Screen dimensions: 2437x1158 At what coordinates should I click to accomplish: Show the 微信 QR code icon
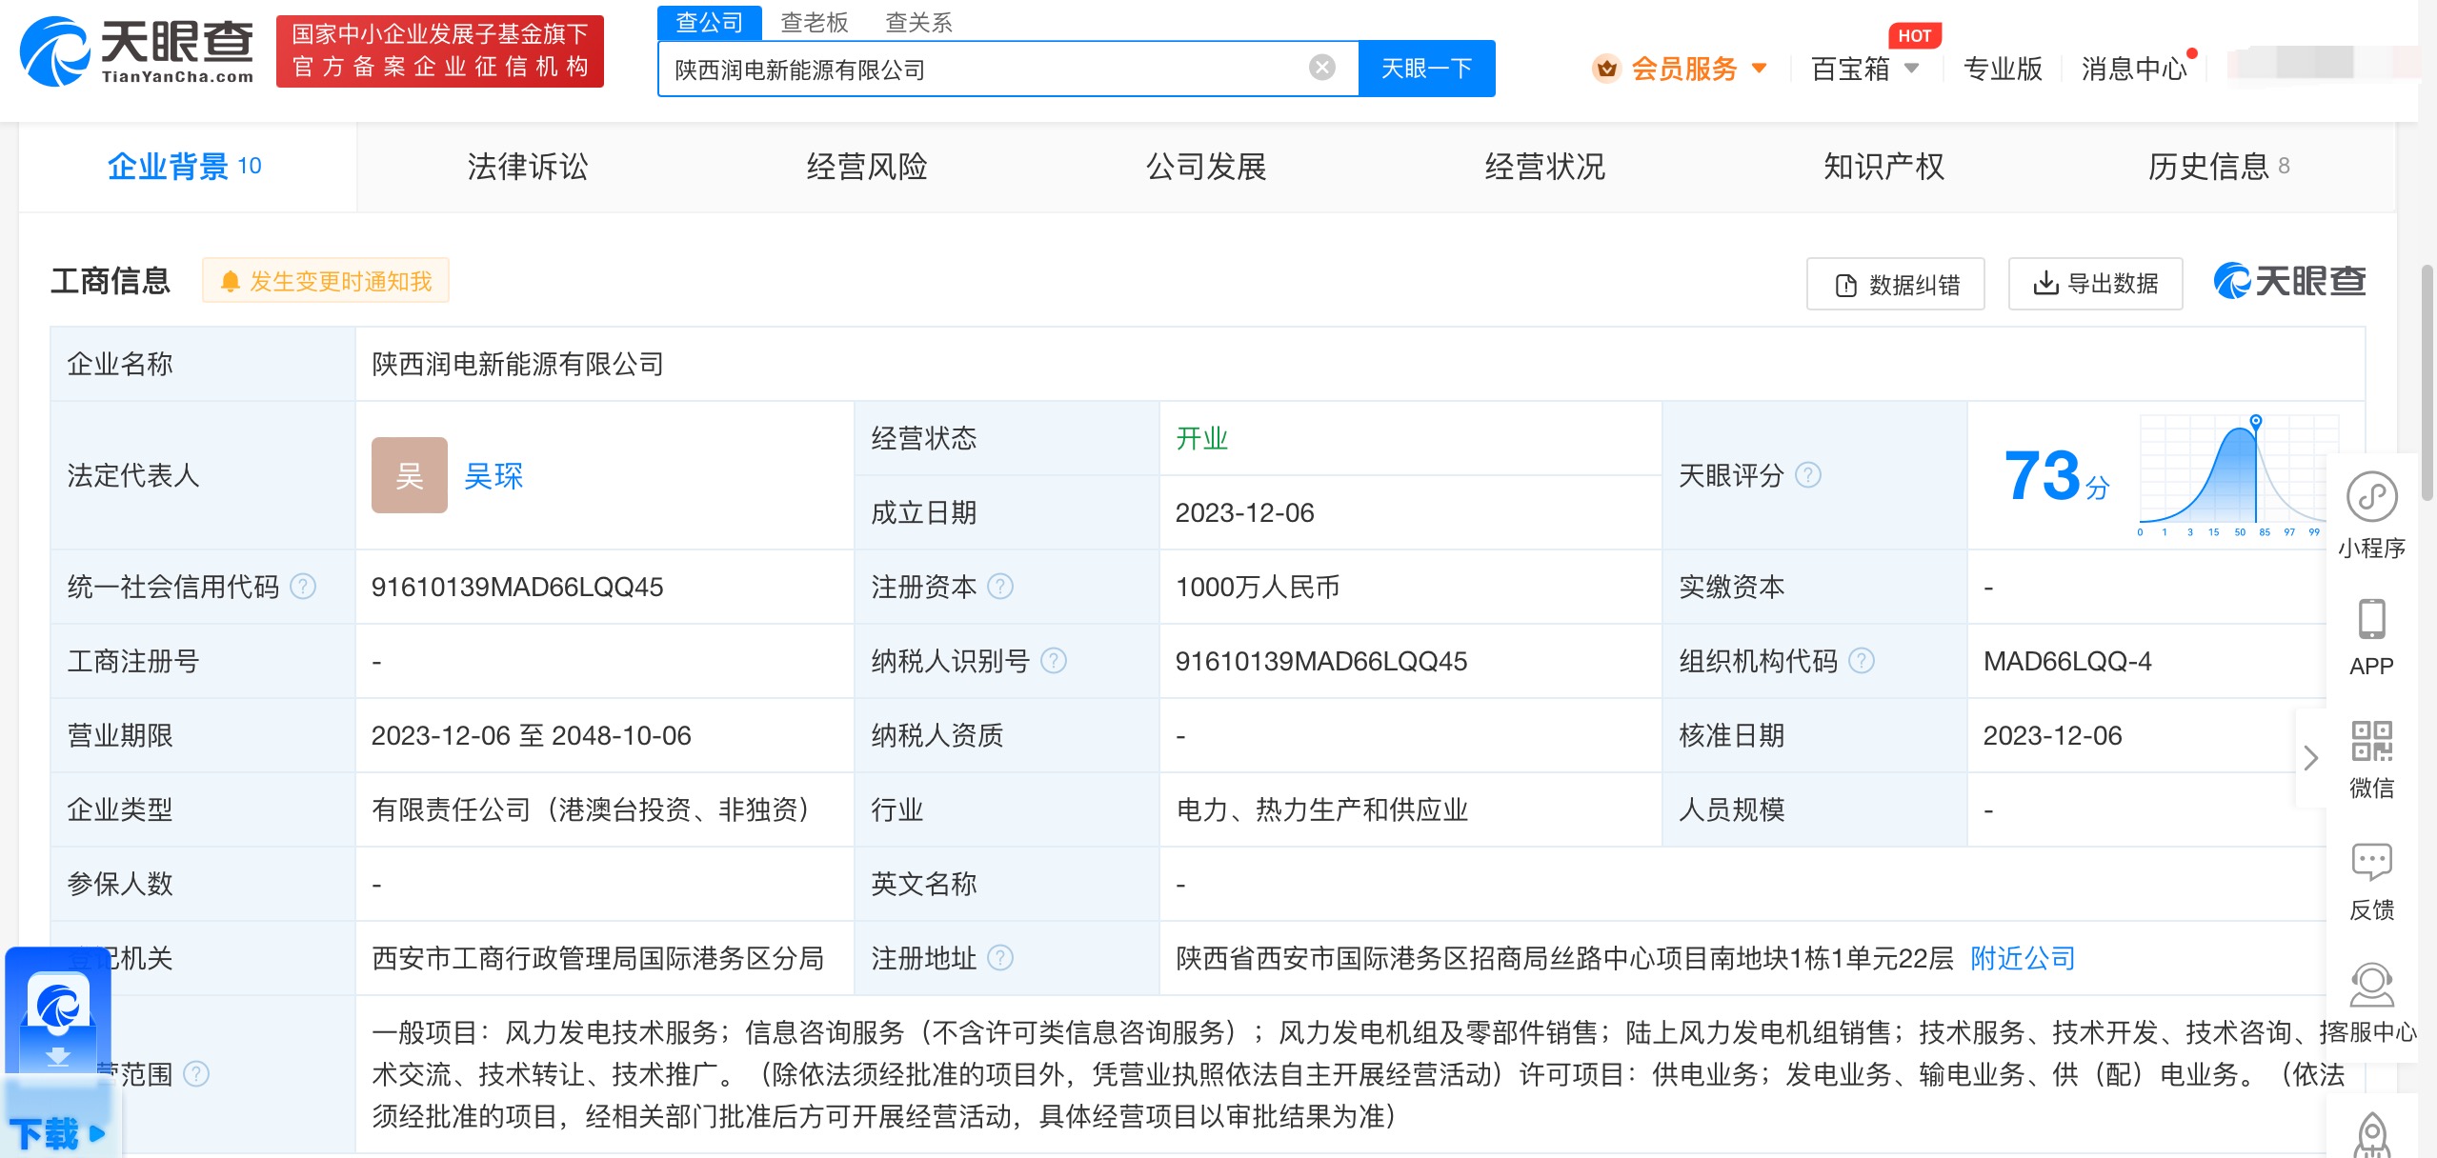point(2371,741)
